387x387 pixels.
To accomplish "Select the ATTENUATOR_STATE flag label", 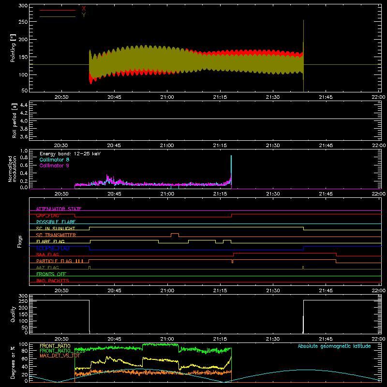I will [59, 209].
